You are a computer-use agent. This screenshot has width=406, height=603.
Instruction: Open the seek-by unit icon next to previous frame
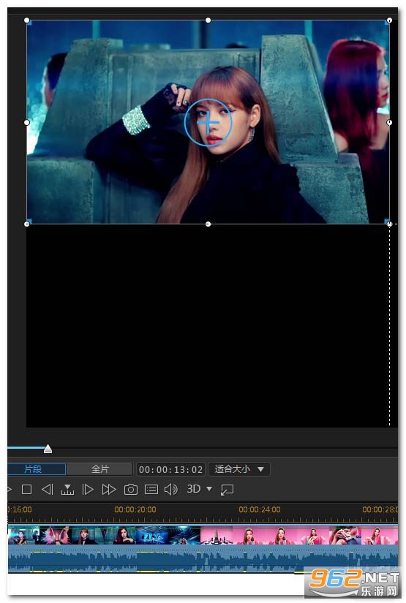point(67,490)
